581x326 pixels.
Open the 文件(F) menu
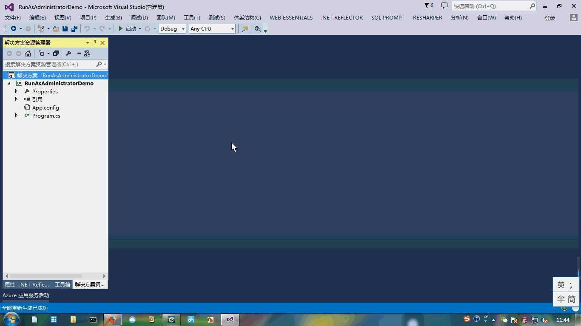13,18
